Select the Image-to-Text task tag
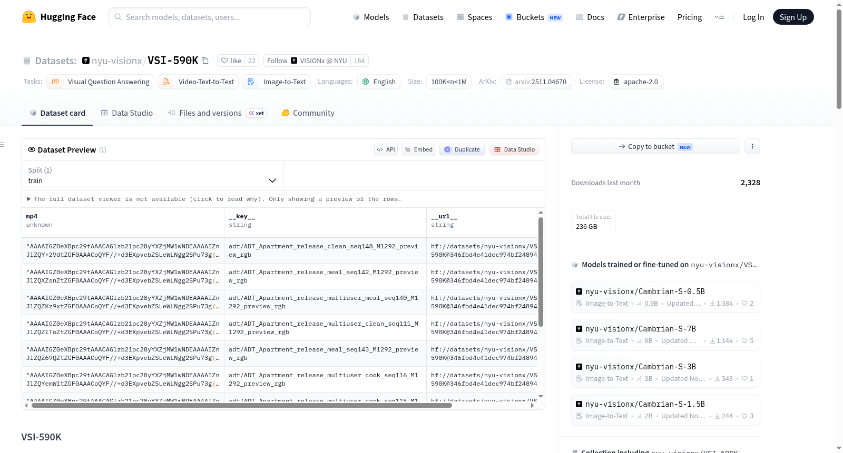Screen dimensions: 843x453 pyautogui.click(x=276, y=82)
